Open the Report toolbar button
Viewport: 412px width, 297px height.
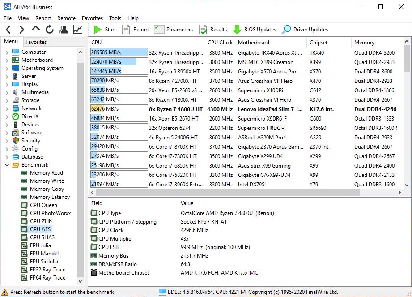tap(136, 30)
